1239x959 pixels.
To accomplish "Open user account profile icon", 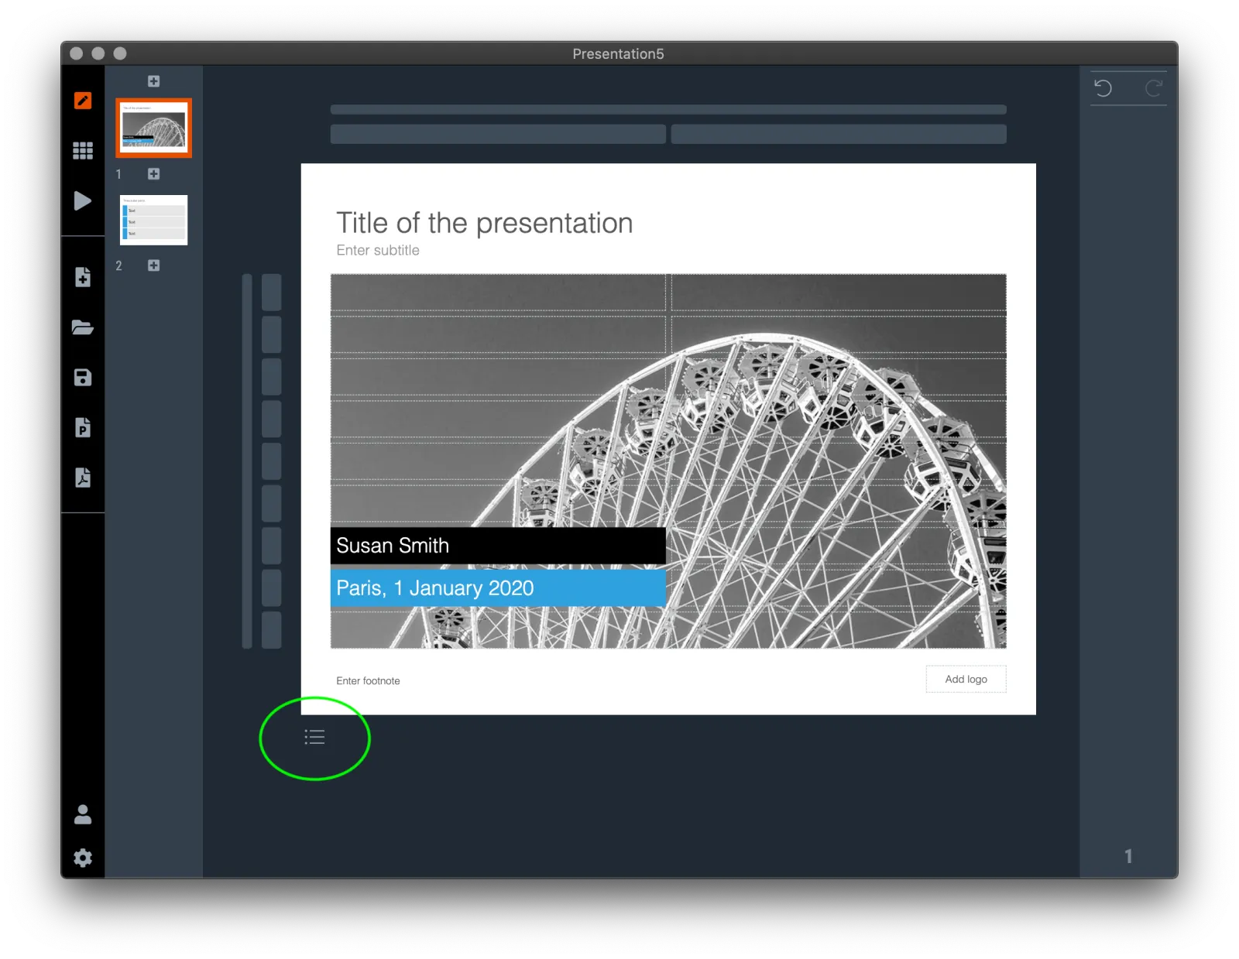I will [x=83, y=814].
